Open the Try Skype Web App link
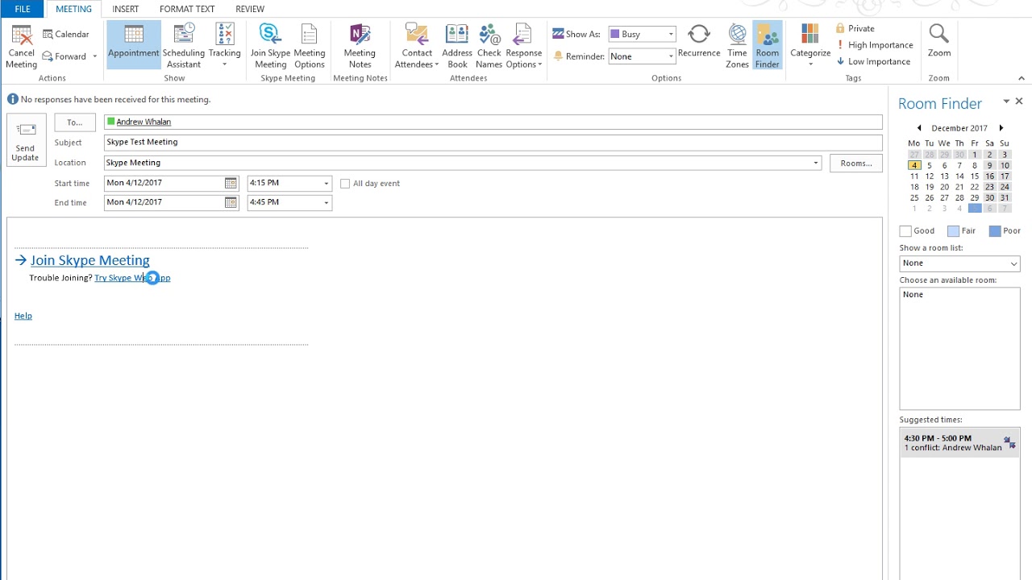Viewport: 1032px width, 580px height. pyautogui.click(x=132, y=278)
